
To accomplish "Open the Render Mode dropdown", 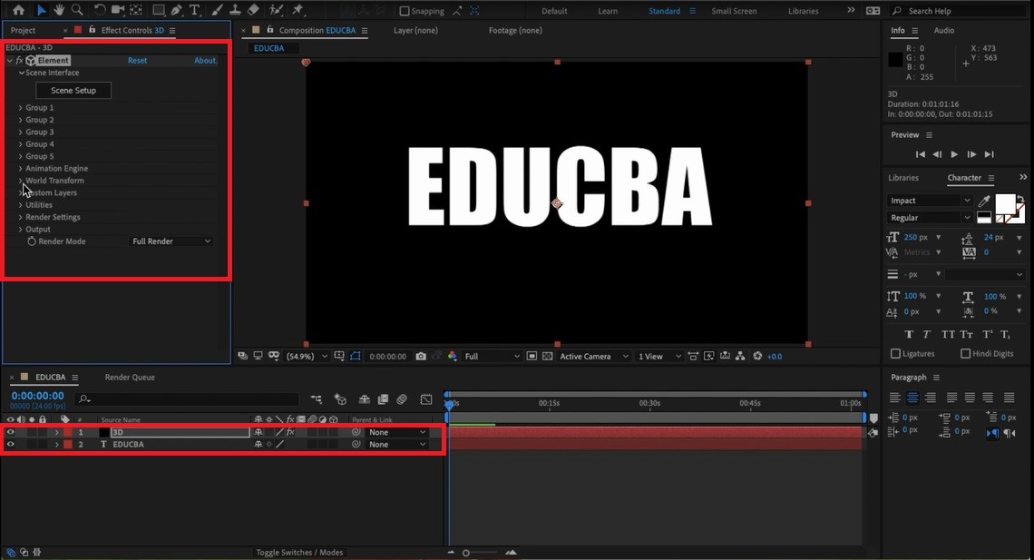I will coord(171,241).
